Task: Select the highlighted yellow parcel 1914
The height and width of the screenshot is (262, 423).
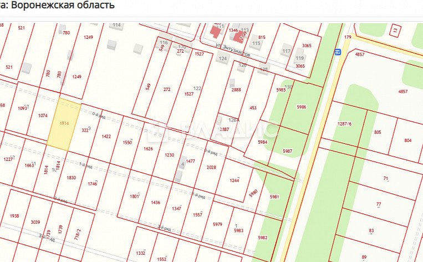Action: [64, 124]
